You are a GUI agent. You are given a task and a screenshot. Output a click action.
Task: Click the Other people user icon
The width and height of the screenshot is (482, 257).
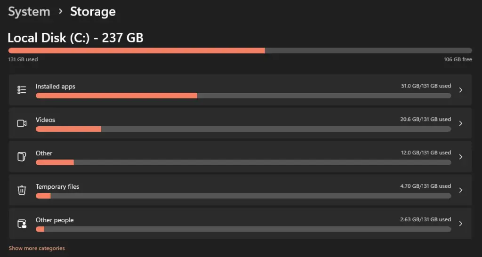click(x=22, y=224)
